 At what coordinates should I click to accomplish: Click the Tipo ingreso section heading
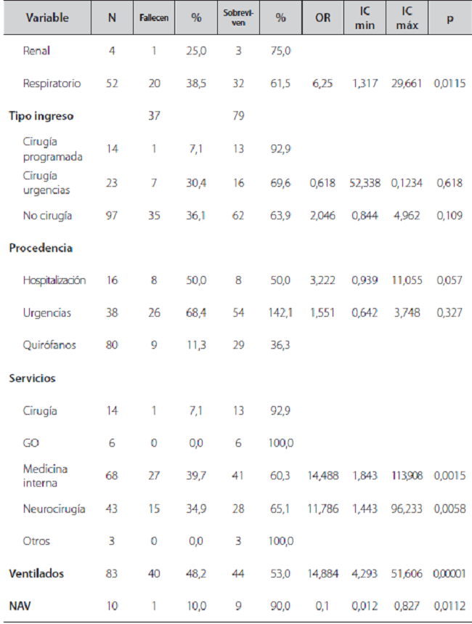pos(41,116)
